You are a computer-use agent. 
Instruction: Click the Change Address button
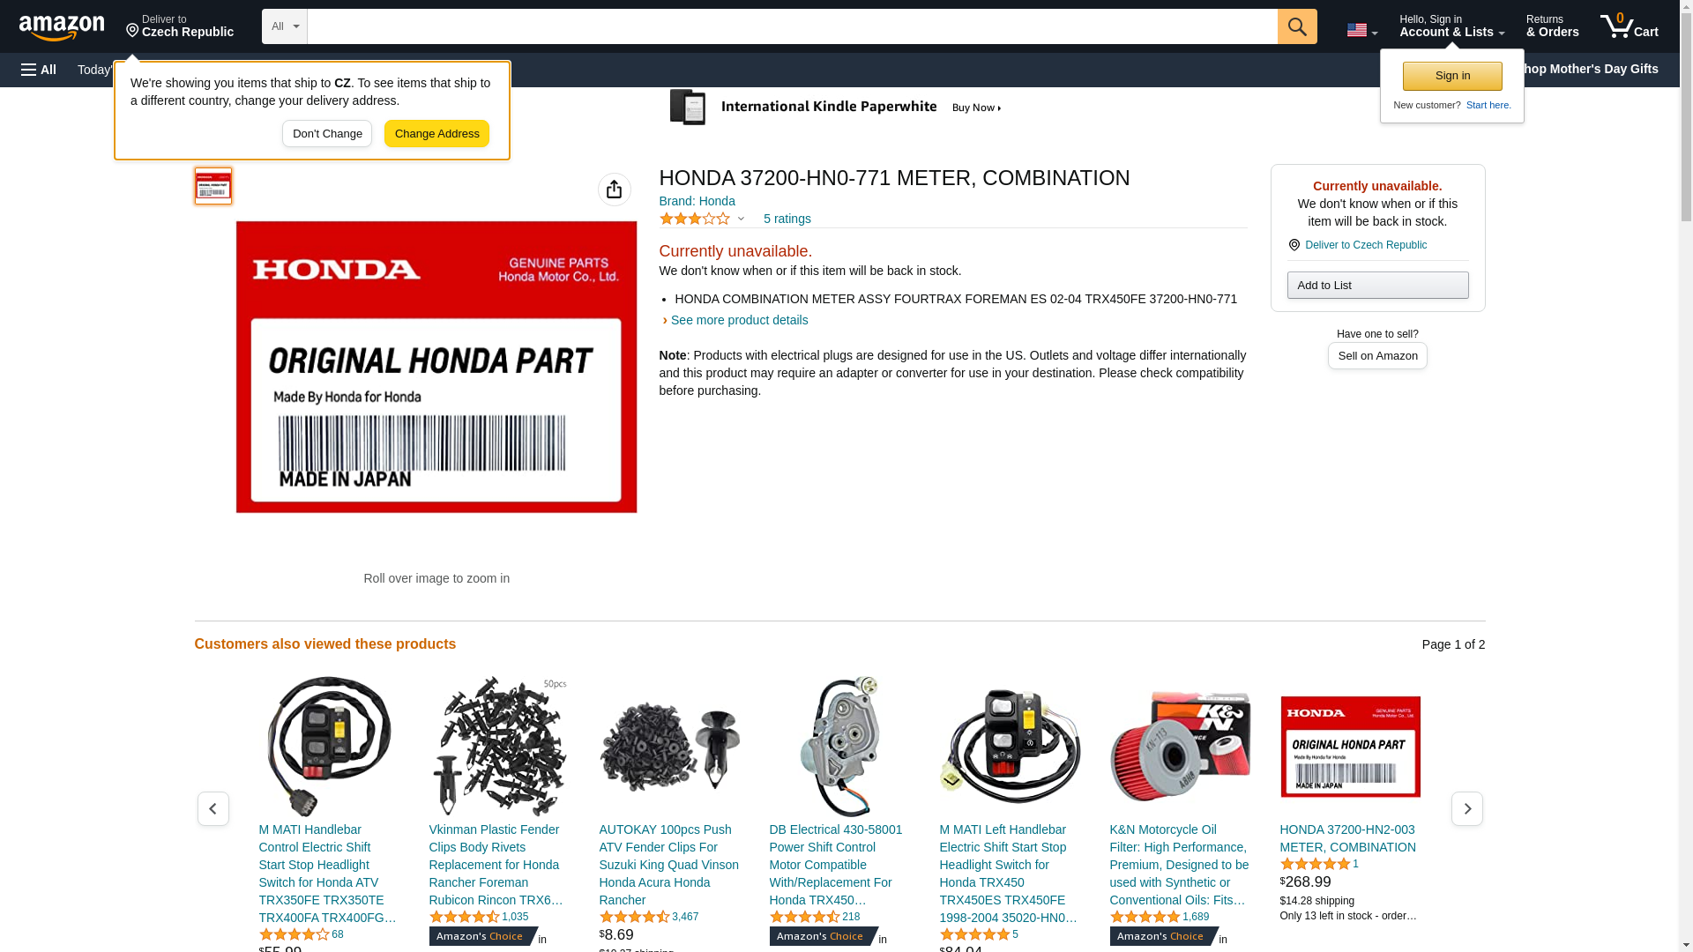(x=436, y=134)
